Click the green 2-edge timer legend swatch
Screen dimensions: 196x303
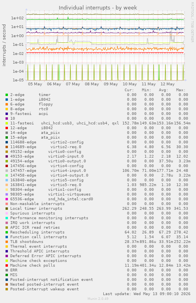(x=7, y=95)
